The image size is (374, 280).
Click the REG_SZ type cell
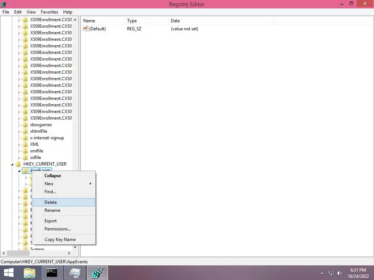pyautogui.click(x=134, y=28)
